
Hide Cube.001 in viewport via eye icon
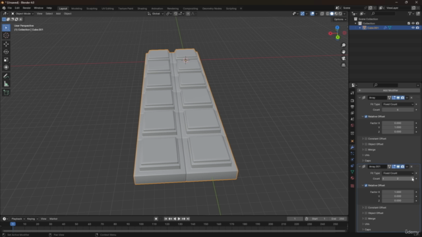413,28
